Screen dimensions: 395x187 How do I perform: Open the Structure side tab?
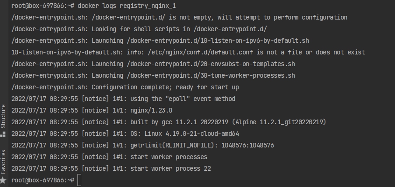point(3,117)
